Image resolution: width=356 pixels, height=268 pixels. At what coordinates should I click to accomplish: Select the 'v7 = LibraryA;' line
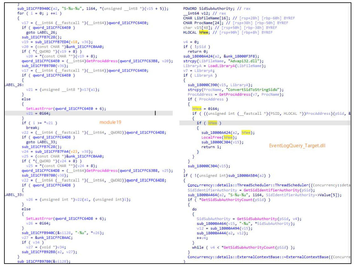click(199, 71)
